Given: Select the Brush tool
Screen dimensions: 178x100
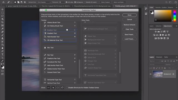Looking at the screenshot, I should [3, 35].
